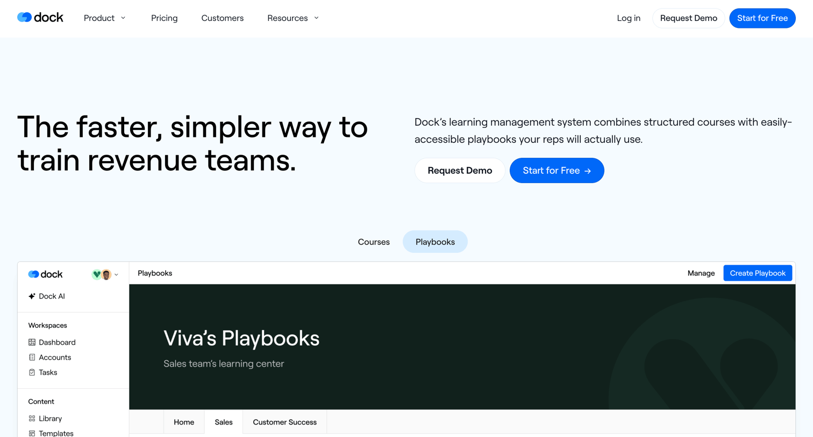Screen dimensions: 813x437
Task: Click the Templates icon
Action: 32,433
